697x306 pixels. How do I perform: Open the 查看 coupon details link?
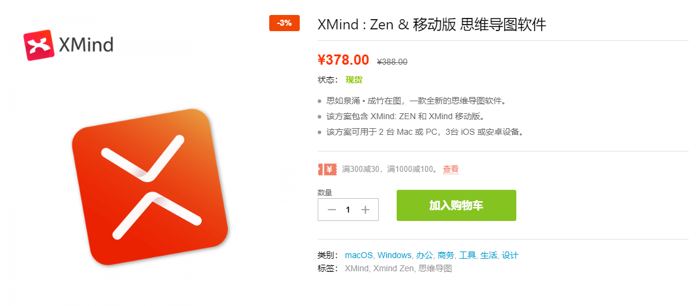click(451, 169)
